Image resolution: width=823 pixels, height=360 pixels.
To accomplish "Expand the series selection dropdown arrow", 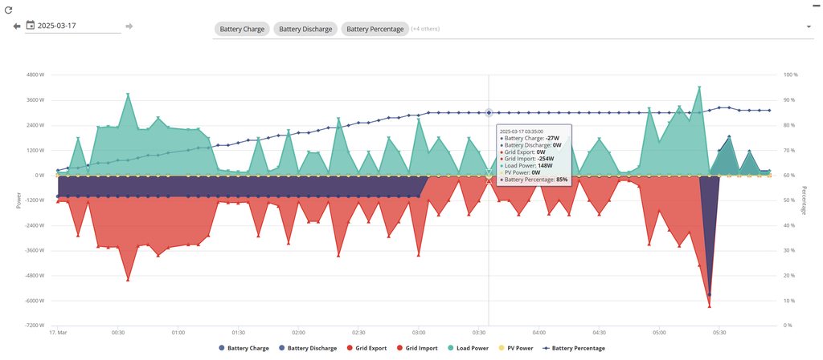I will [808, 27].
